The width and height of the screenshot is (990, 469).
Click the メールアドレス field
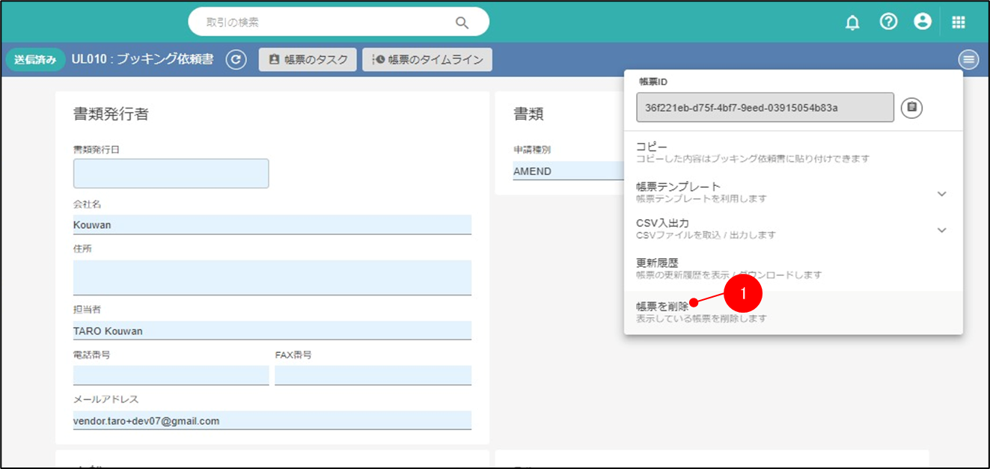click(272, 420)
